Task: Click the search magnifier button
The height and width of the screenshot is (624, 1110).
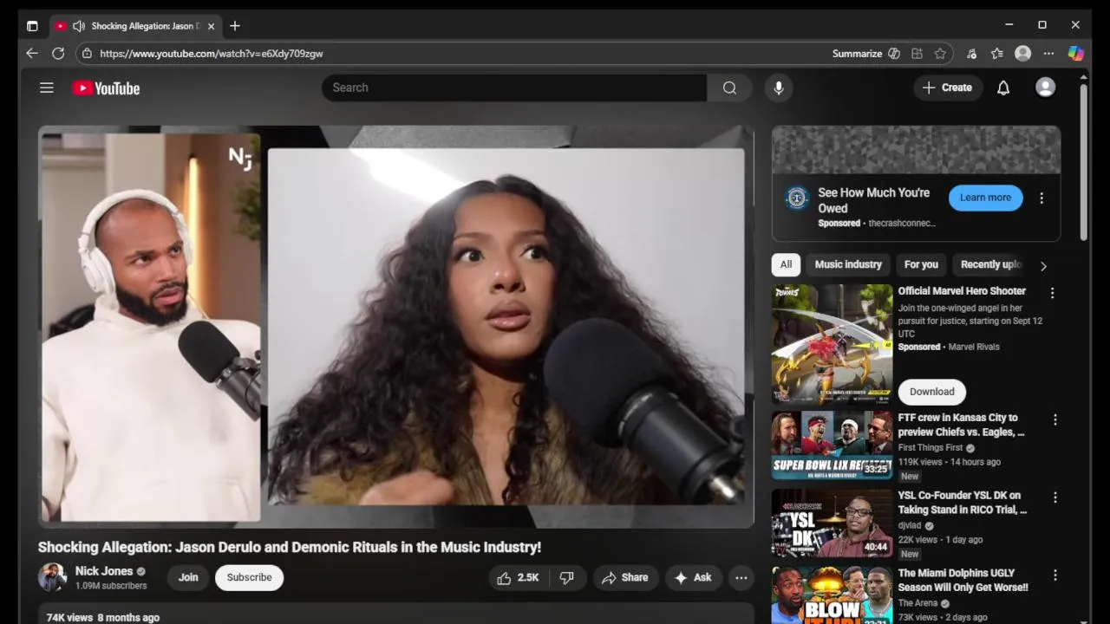Action: pyautogui.click(x=729, y=88)
